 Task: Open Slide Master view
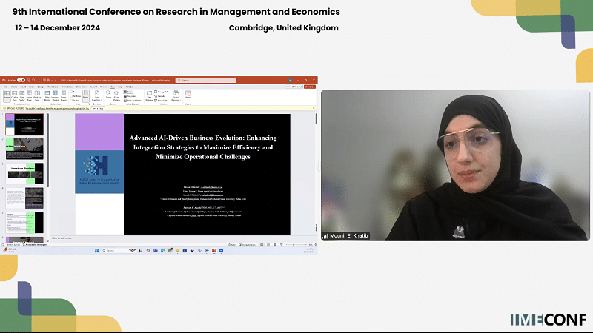pos(49,95)
